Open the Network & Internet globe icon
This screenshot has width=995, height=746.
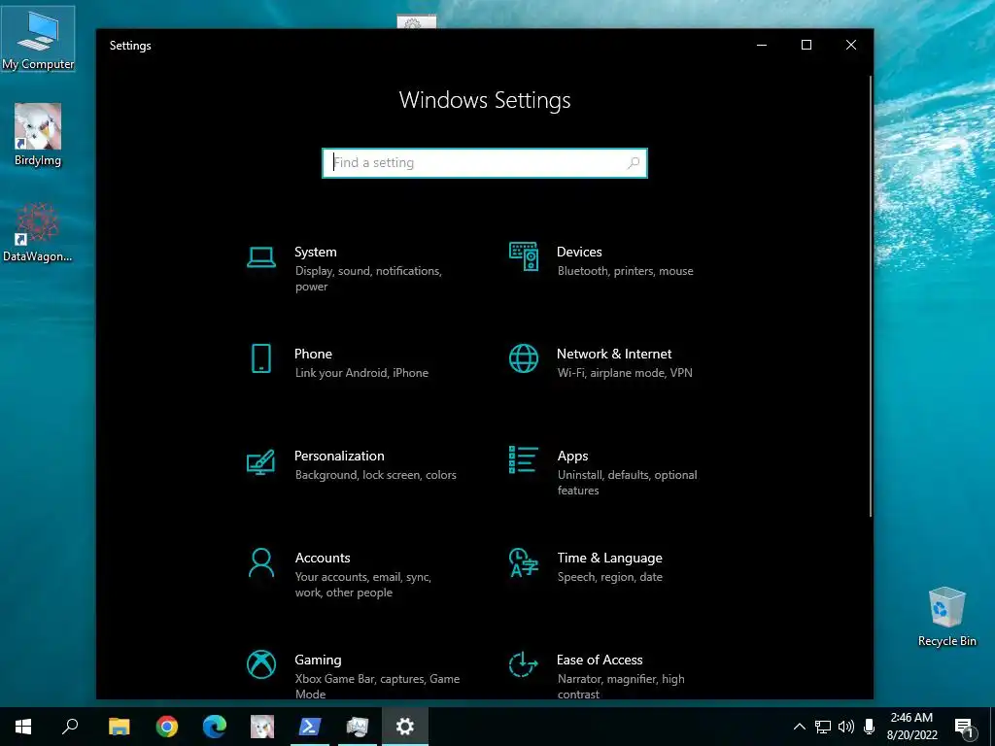[524, 358]
